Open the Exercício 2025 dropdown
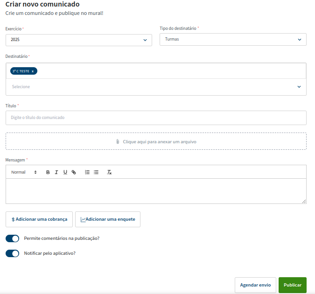315x294 pixels. pos(79,40)
